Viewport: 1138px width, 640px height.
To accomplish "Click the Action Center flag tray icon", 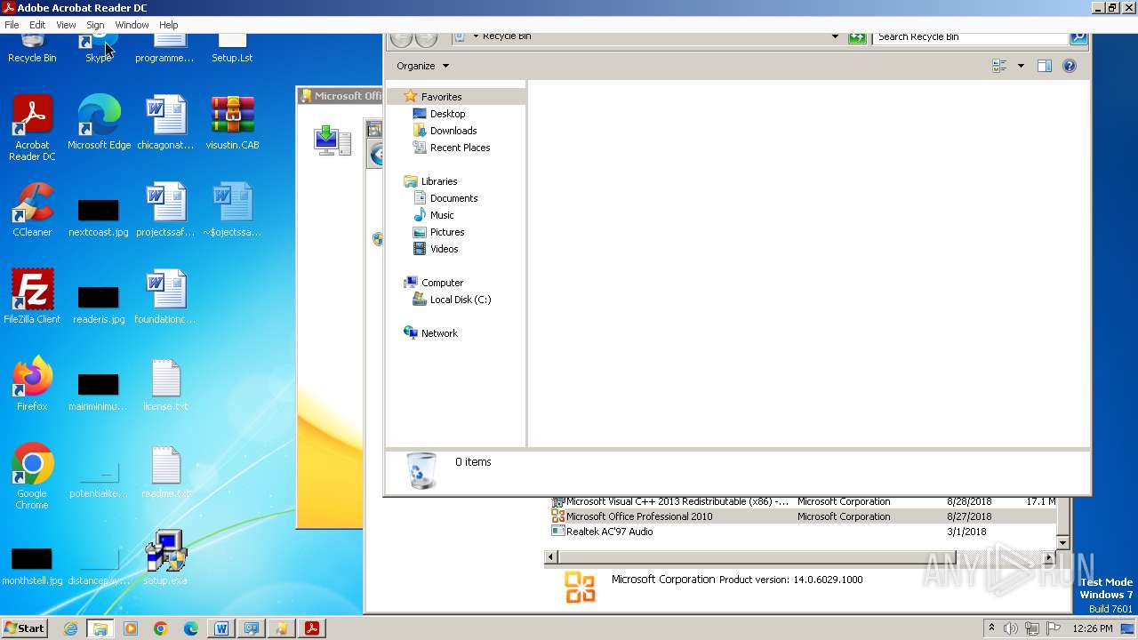I will point(1054,628).
